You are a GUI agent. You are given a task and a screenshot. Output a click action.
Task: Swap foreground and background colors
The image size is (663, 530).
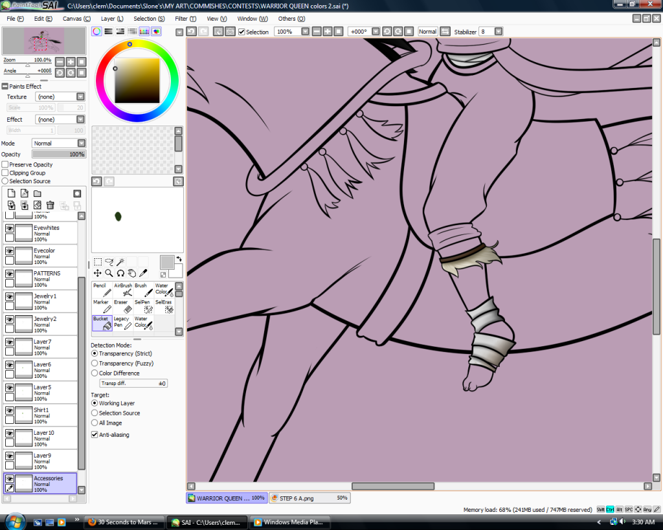coord(179,259)
